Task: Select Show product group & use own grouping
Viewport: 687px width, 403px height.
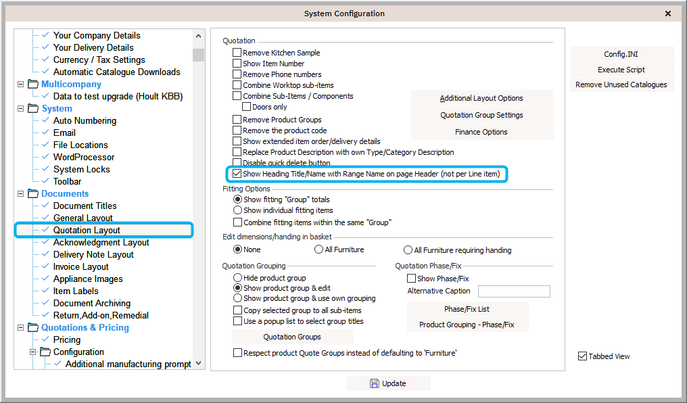Action: 237,298
